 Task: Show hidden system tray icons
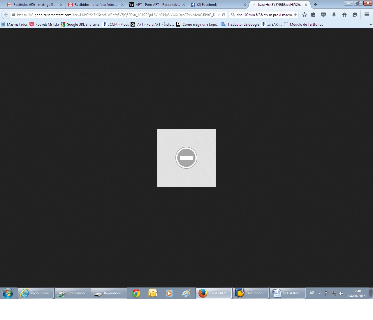point(320,293)
